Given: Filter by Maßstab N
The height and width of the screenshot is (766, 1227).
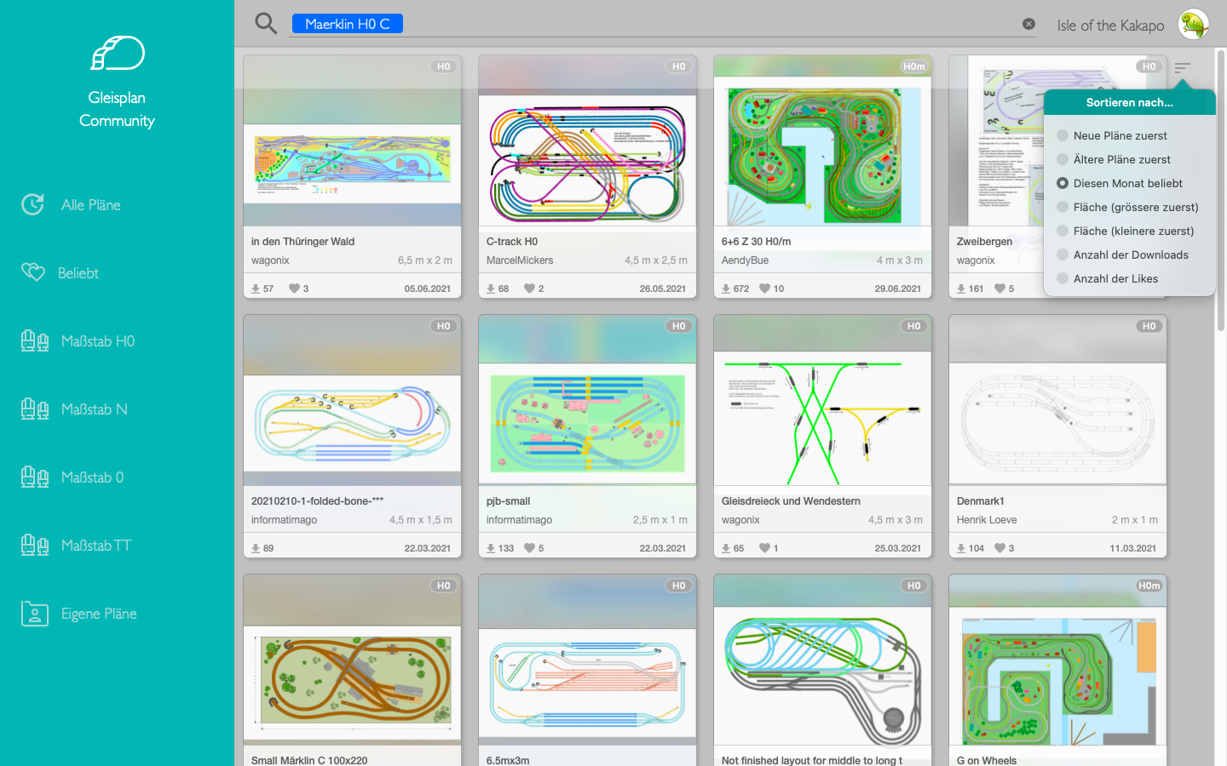Looking at the screenshot, I should coord(95,409).
